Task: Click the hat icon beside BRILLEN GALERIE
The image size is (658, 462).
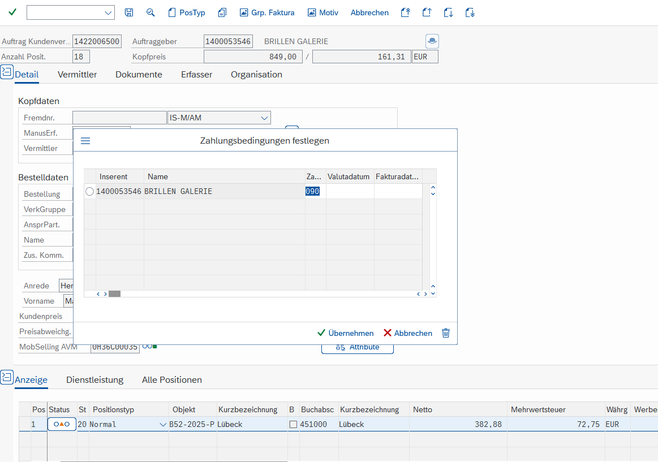Action: [x=432, y=41]
